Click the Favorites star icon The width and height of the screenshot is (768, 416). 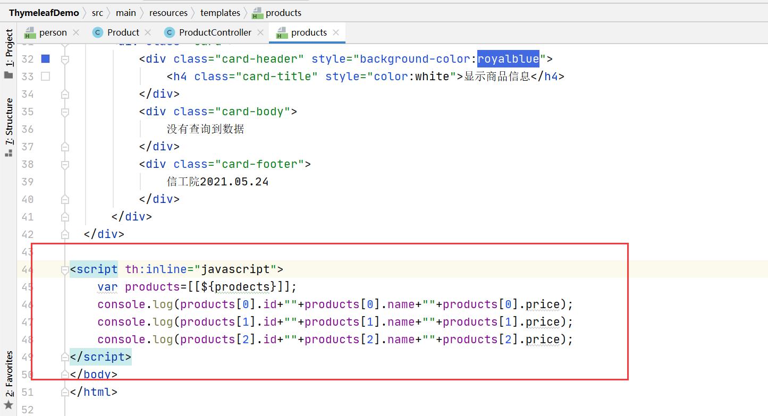pyautogui.click(x=9, y=405)
